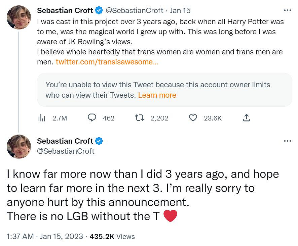
Task: Click the second tweet's profile avatar
Action: [19, 146]
